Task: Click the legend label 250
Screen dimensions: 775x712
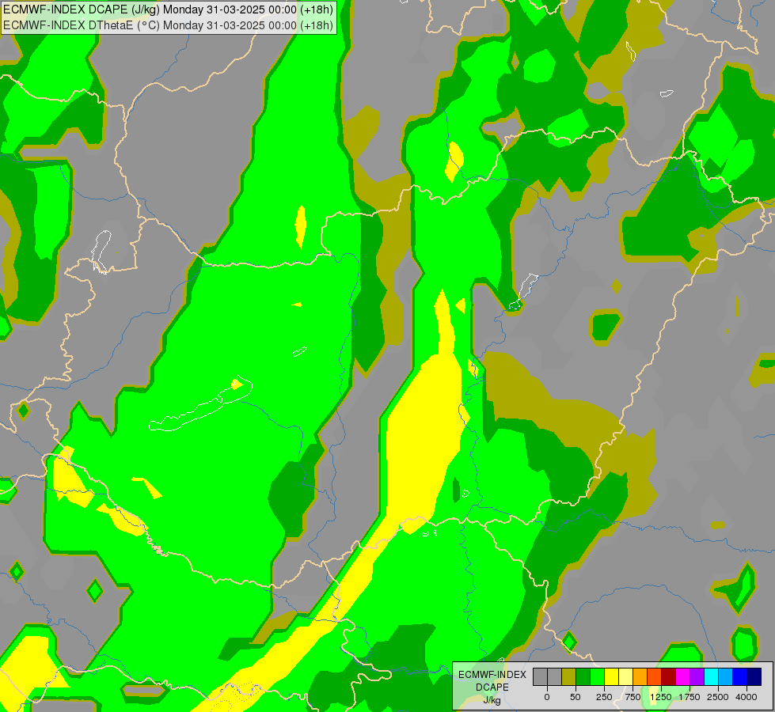Action: click(604, 697)
